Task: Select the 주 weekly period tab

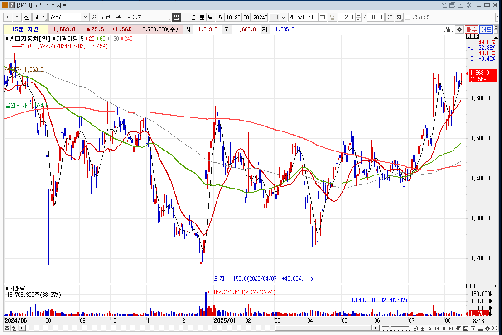Action: click(185, 17)
